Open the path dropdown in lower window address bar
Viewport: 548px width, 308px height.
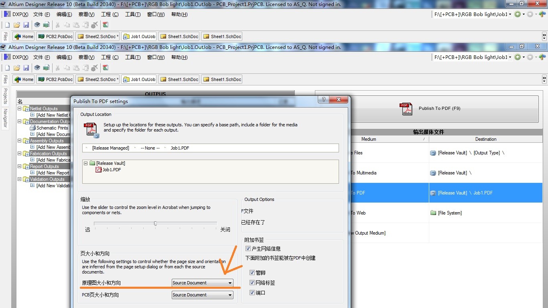pyautogui.click(x=510, y=57)
